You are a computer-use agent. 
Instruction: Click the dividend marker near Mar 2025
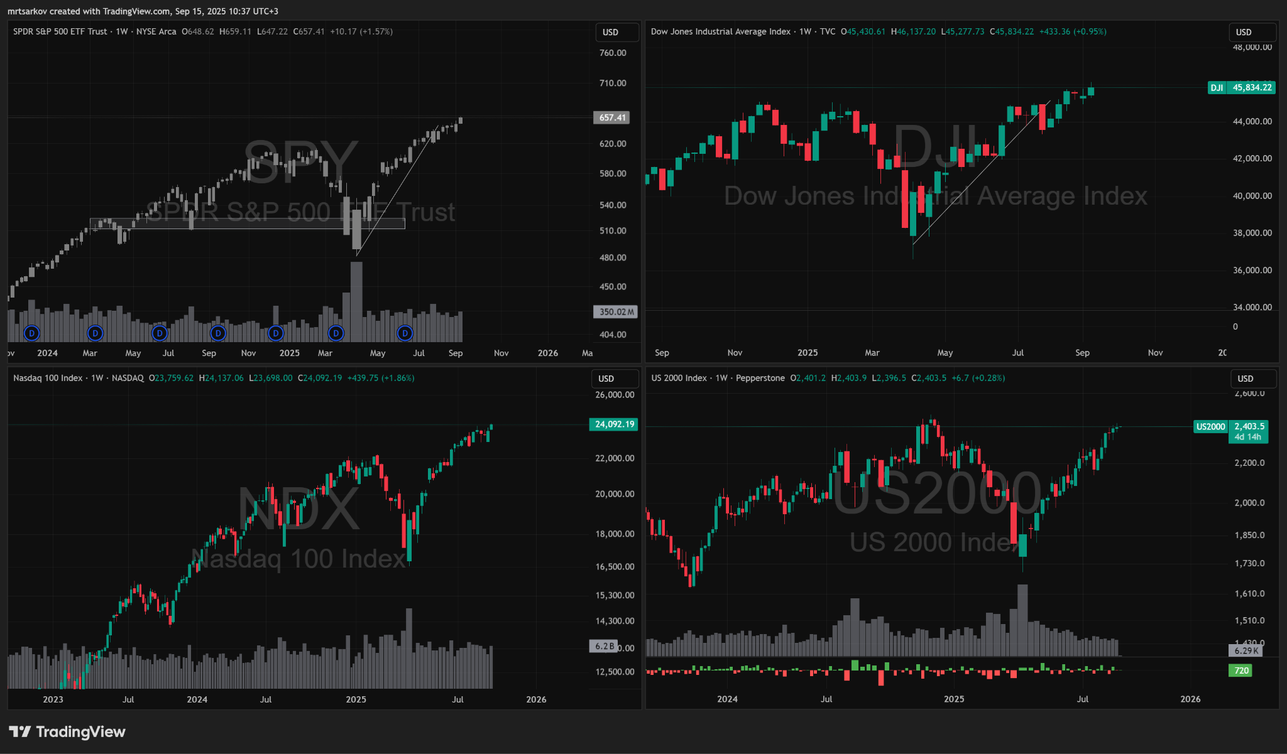[x=336, y=333]
